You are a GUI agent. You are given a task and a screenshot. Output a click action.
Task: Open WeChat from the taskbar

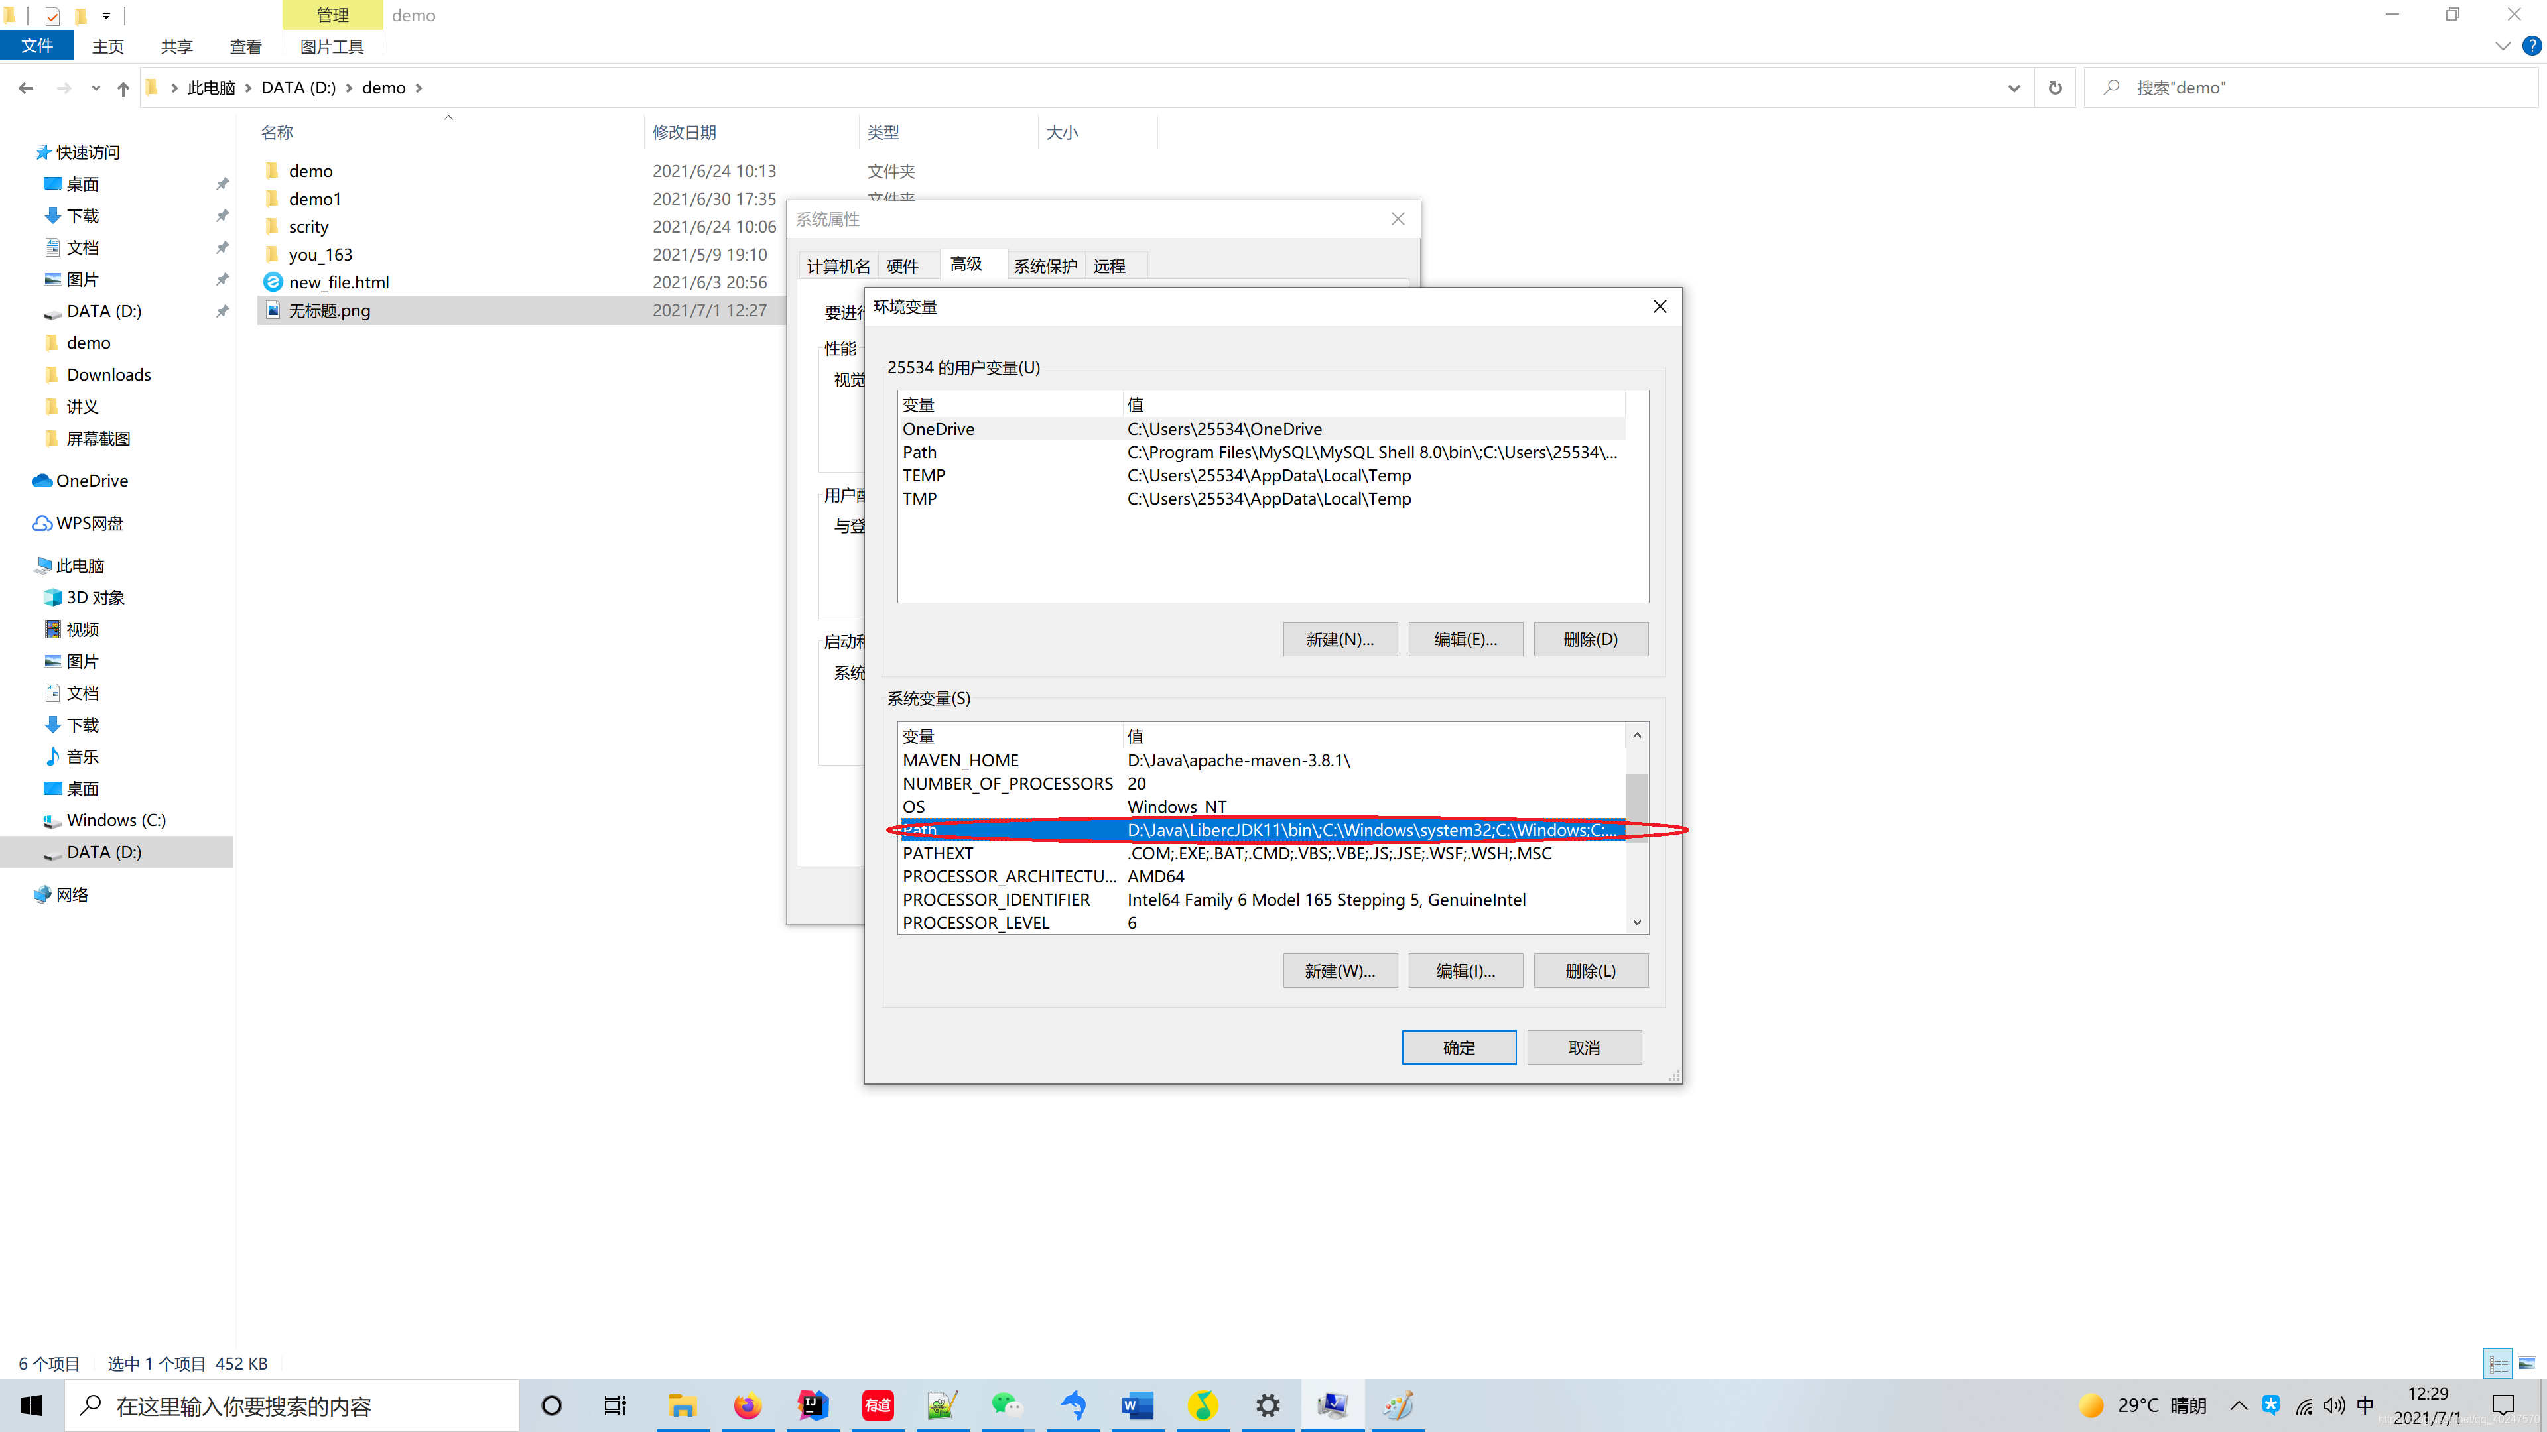point(1007,1405)
